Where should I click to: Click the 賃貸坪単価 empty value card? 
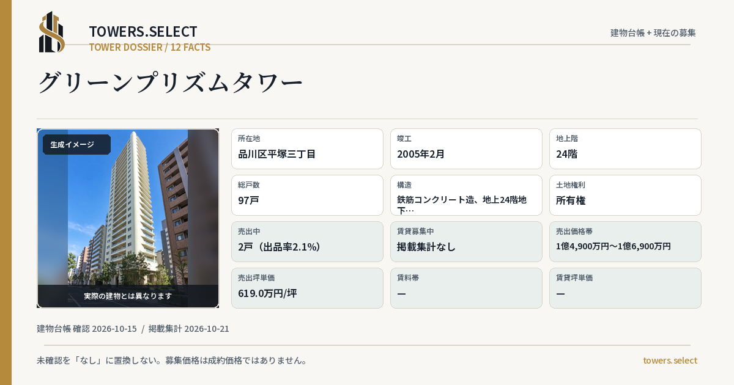point(625,288)
